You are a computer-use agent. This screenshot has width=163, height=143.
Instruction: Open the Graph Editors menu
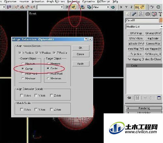[x=56, y=2]
